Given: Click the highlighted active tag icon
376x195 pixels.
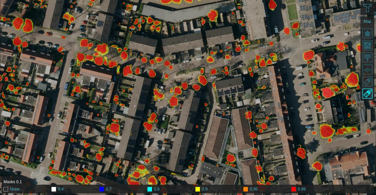Looking at the screenshot, I should click(x=367, y=94).
